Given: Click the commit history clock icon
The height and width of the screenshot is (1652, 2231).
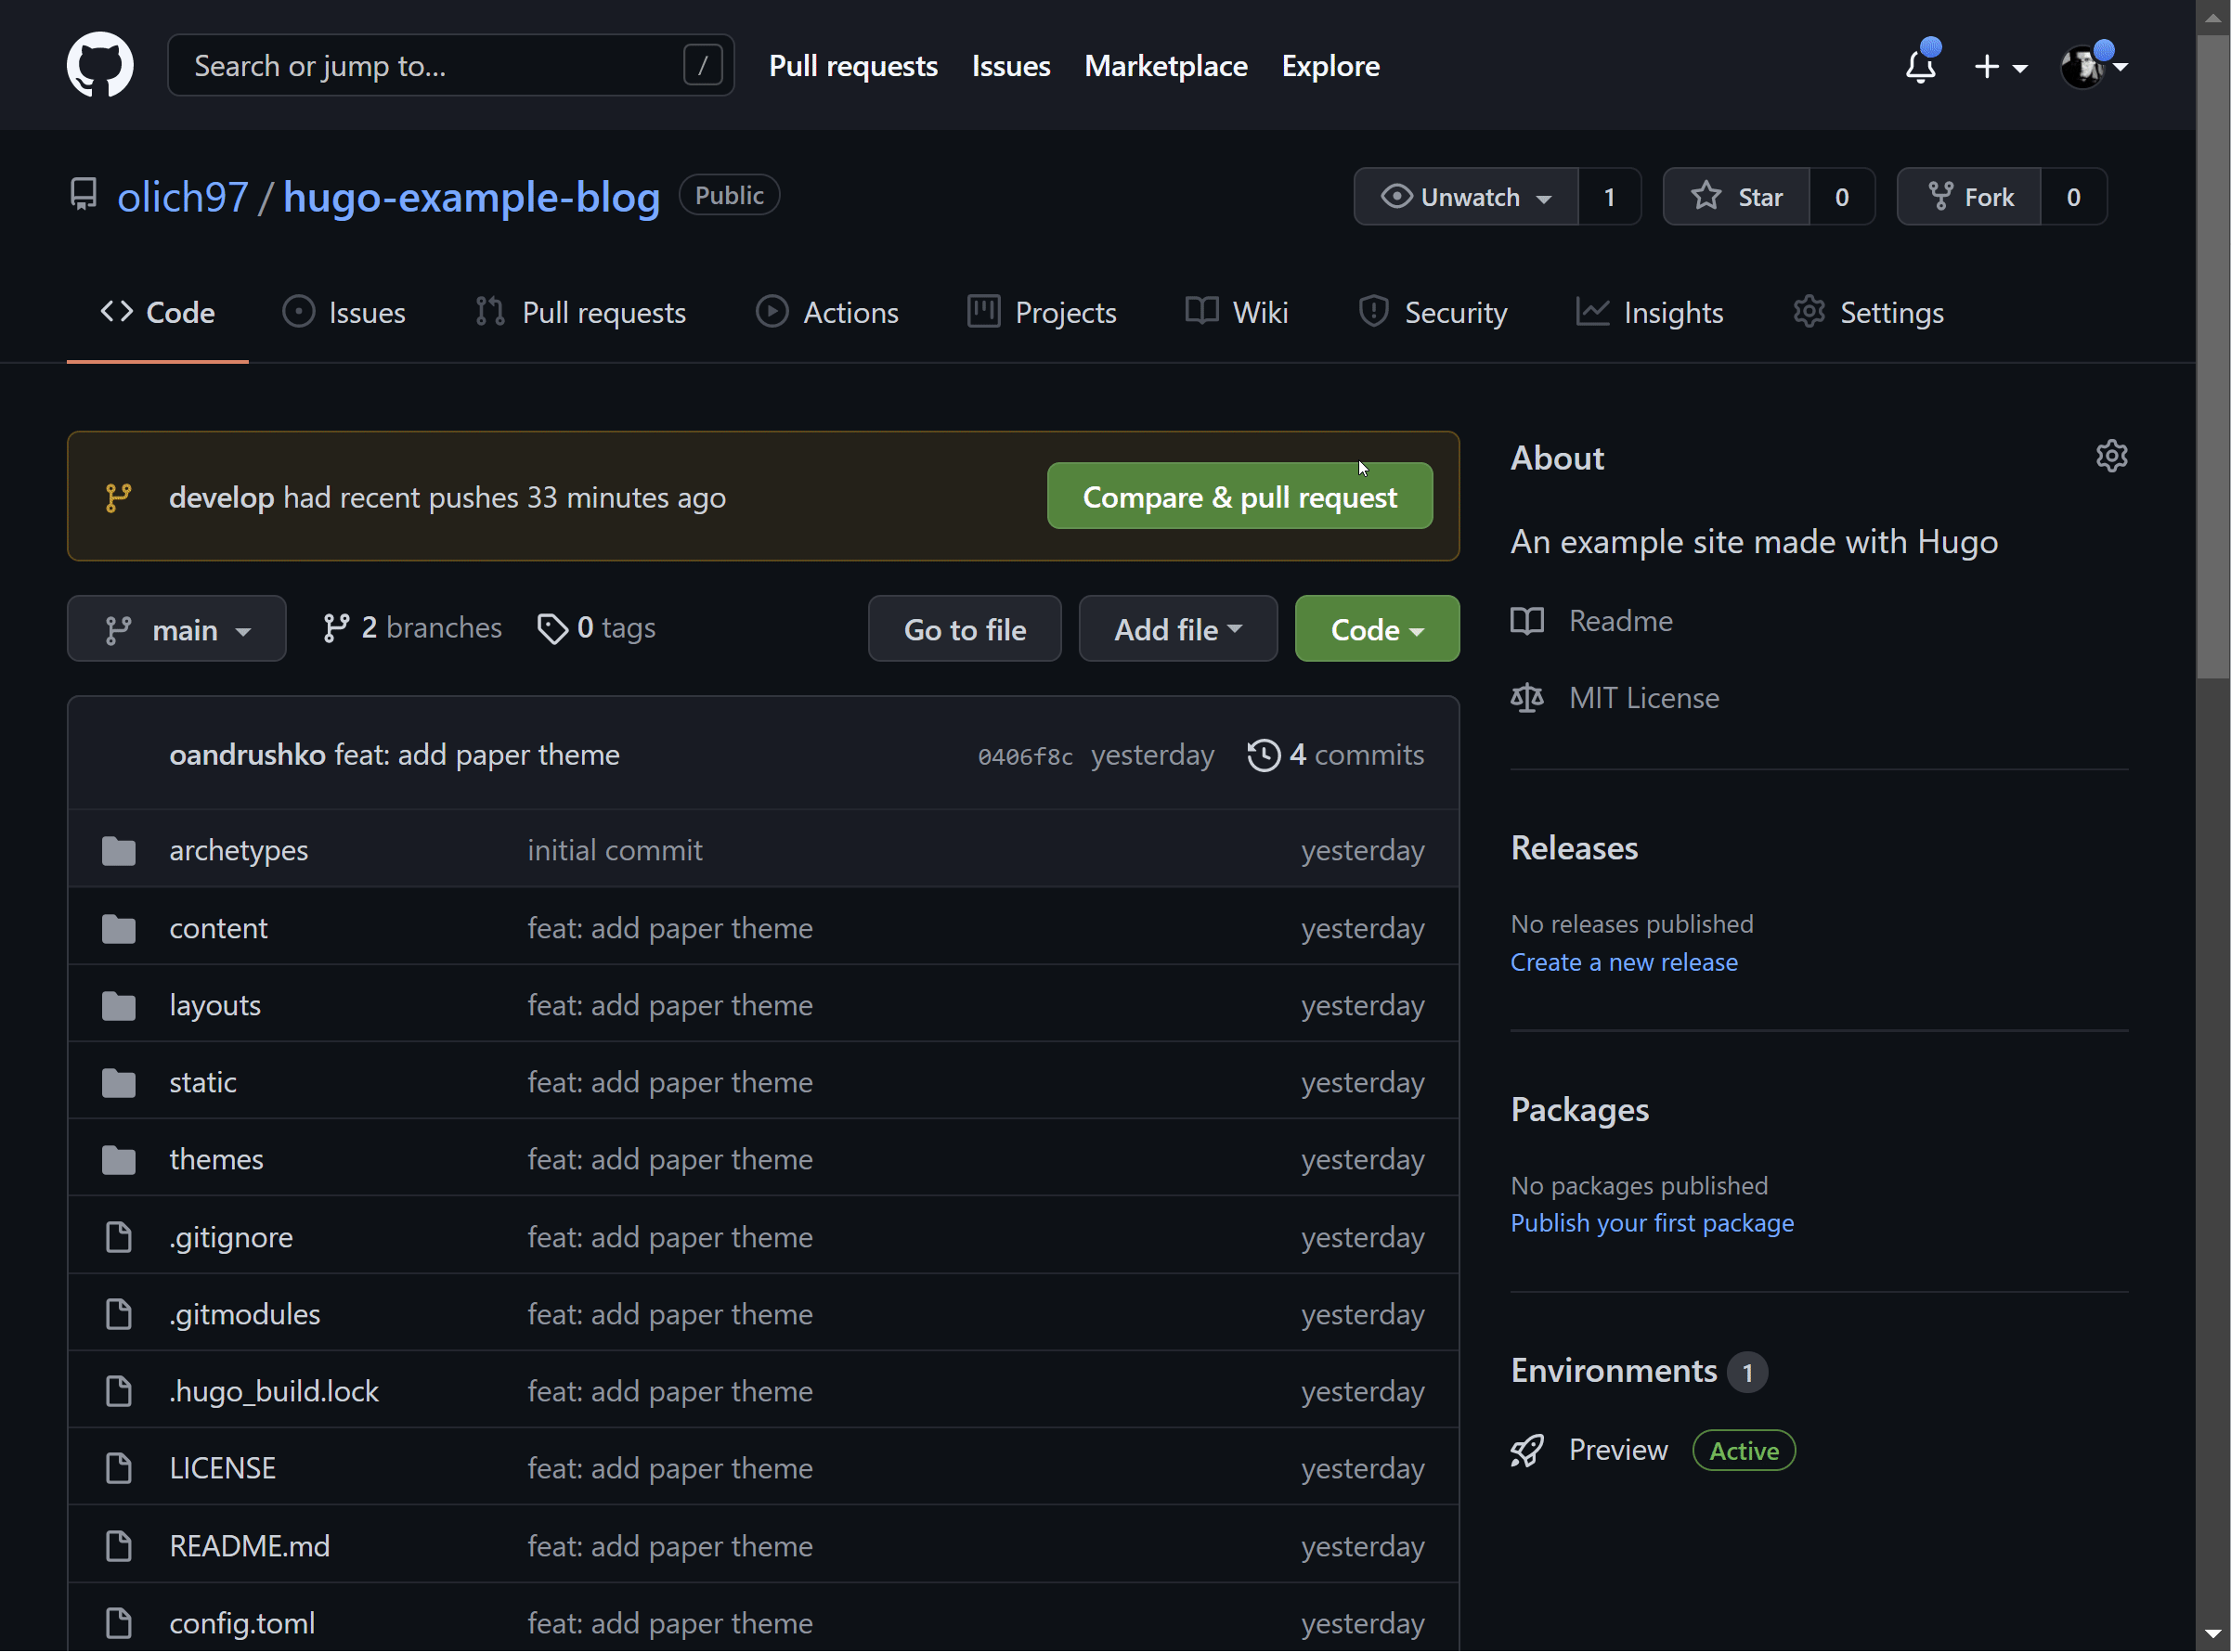Looking at the screenshot, I should (x=1263, y=755).
